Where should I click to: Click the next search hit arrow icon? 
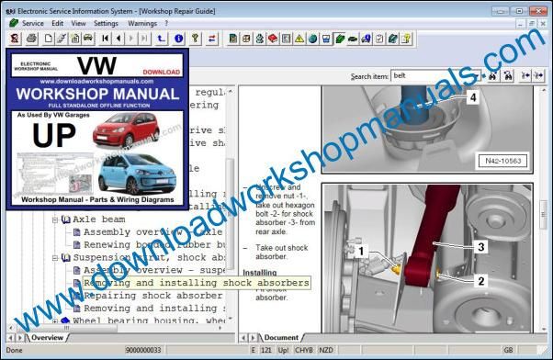pyautogui.click(x=538, y=75)
